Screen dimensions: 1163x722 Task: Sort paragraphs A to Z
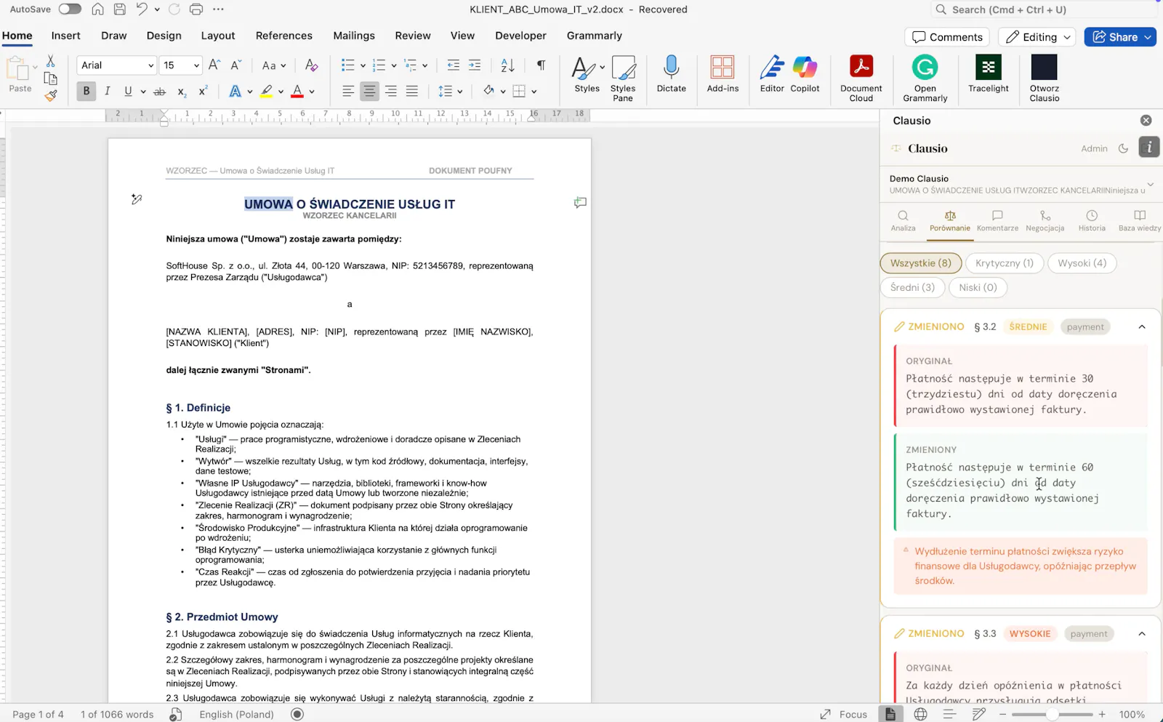coord(507,65)
